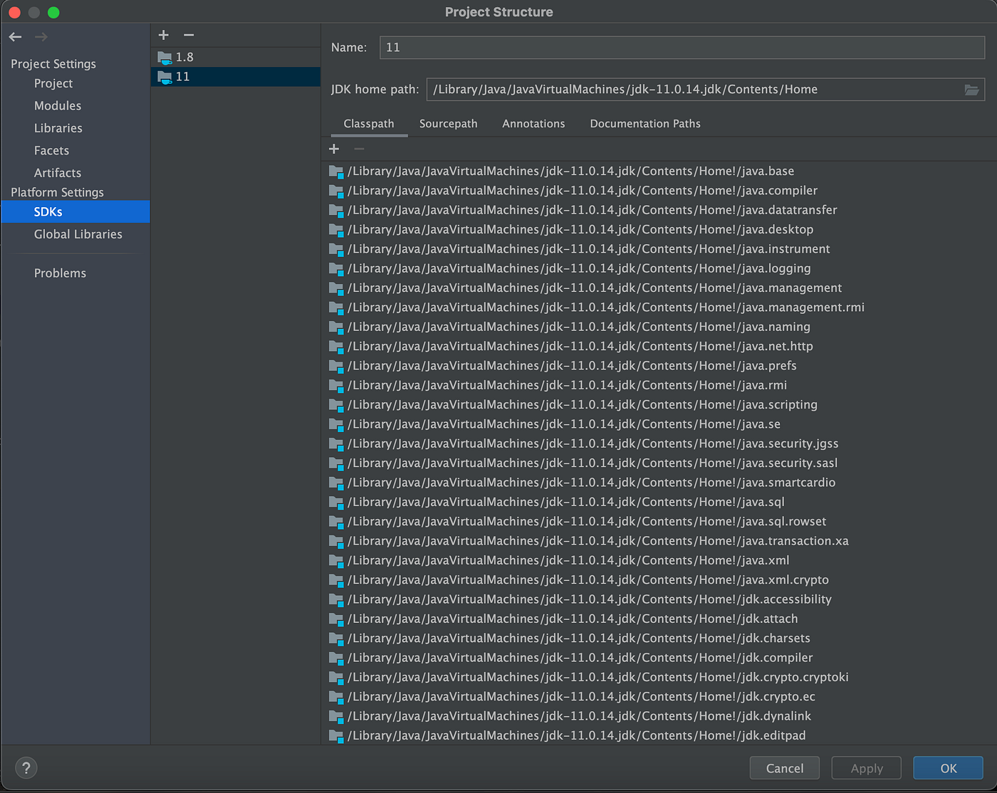Remove selected SDK with minus icon
The width and height of the screenshot is (997, 793).
189,35
